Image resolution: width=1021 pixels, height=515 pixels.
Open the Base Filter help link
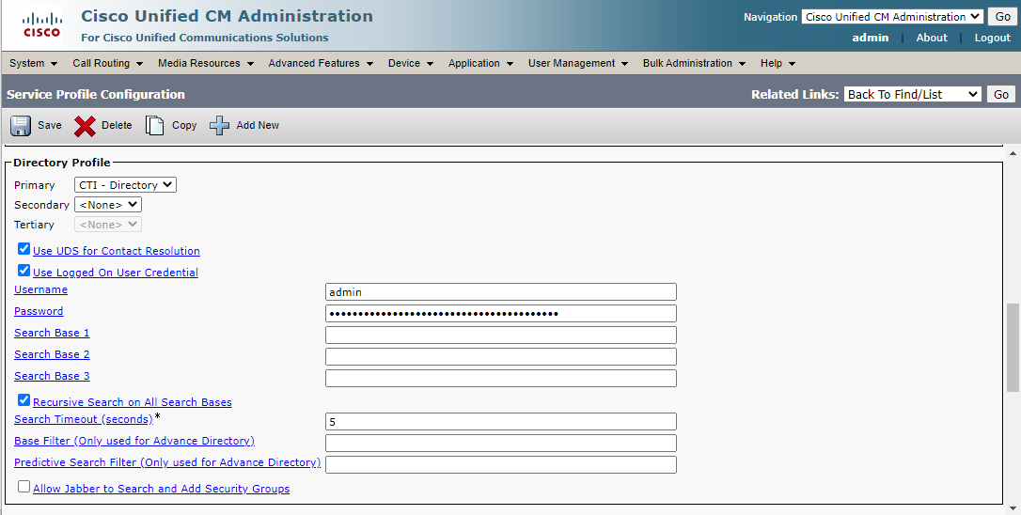coord(134,441)
